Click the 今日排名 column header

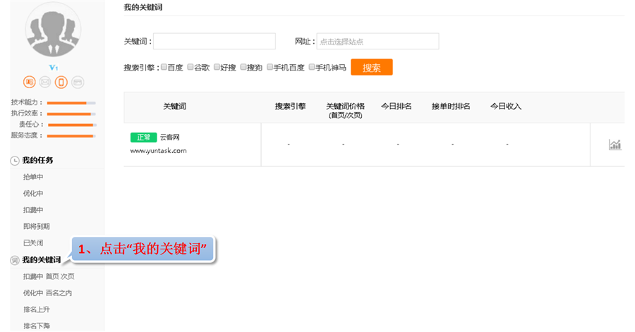tap(397, 106)
